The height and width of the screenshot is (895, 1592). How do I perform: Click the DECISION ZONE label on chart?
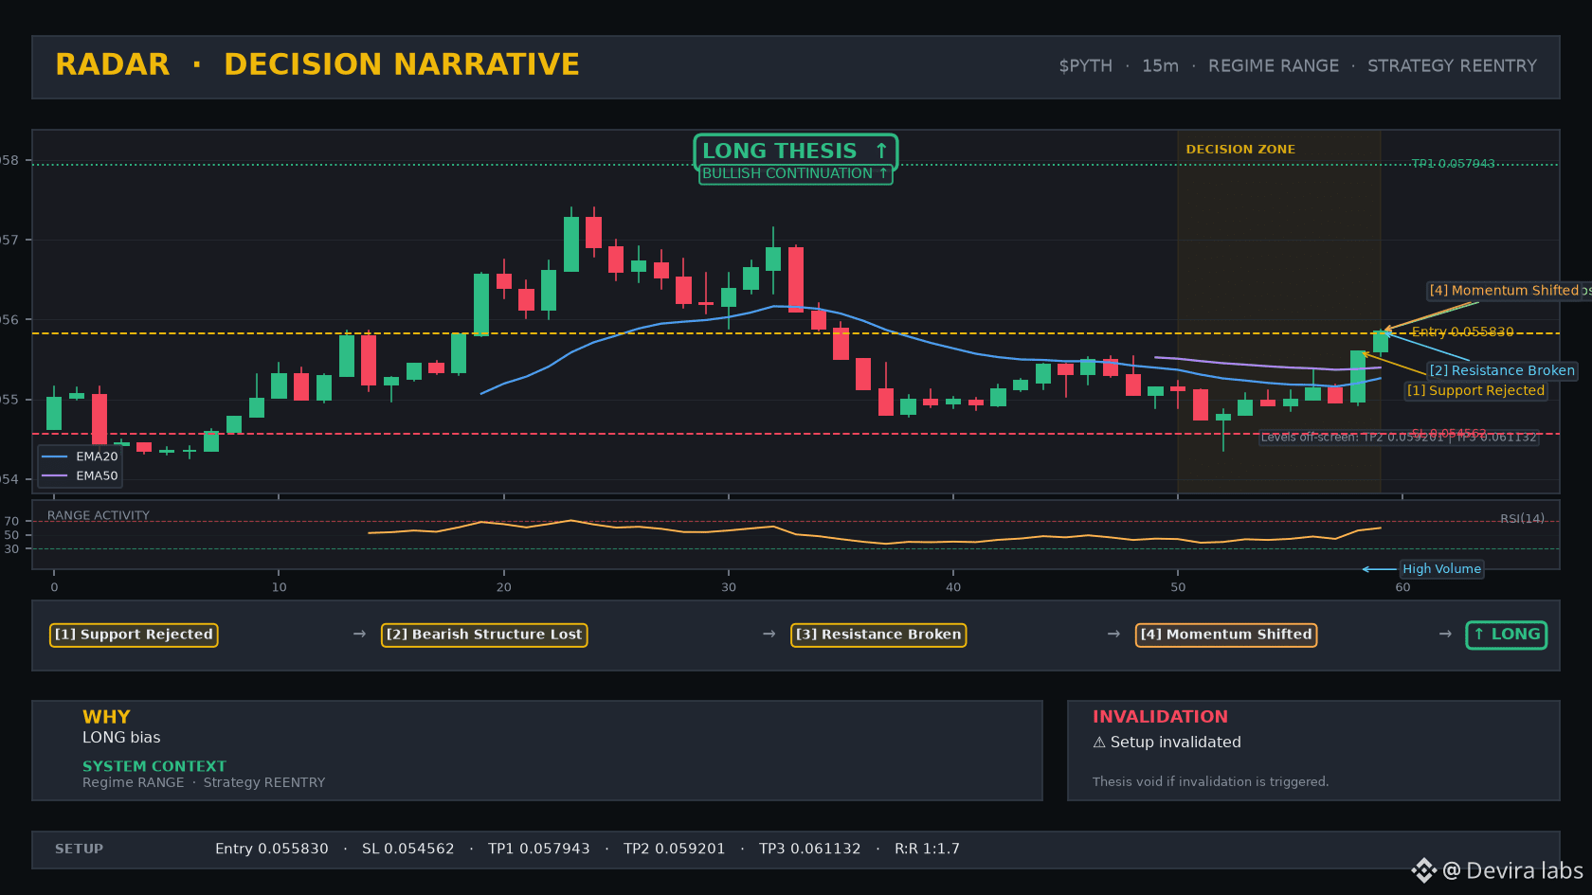(x=1240, y=150)
